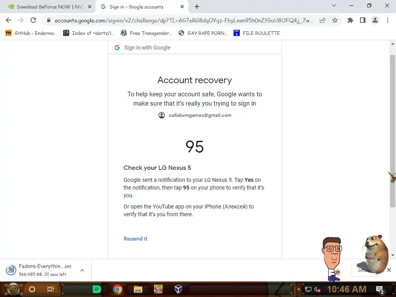Click the Resend it link

tap(135, 239)
